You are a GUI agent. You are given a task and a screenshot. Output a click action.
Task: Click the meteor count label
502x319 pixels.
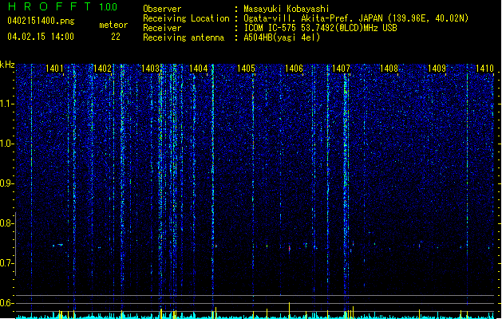pyautogui.click(x=113, y=25)
